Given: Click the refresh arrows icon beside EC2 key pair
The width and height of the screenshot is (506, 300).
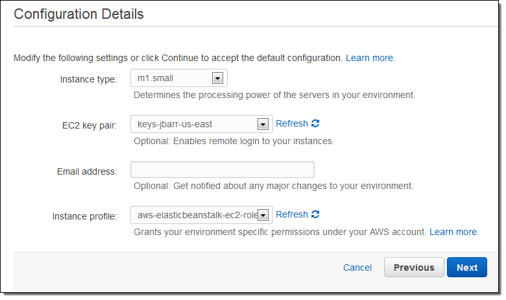Looking at the screenshot, I should click(x=316, y=123).
